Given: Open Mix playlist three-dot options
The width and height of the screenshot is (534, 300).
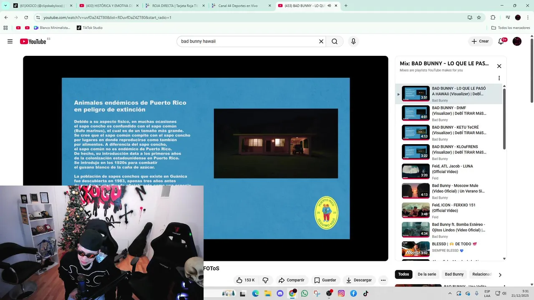Looking at the screenshot, I should pos(499,78).
